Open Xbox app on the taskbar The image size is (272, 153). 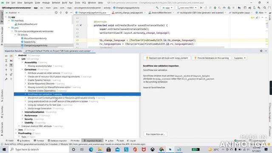point(153,149)
